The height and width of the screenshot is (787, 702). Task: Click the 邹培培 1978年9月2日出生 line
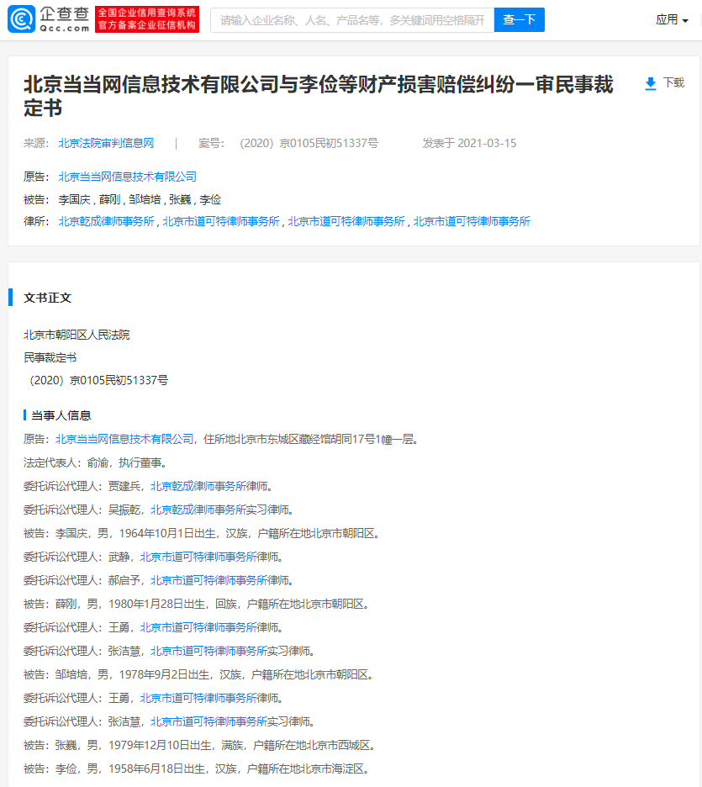click(198, 675)
